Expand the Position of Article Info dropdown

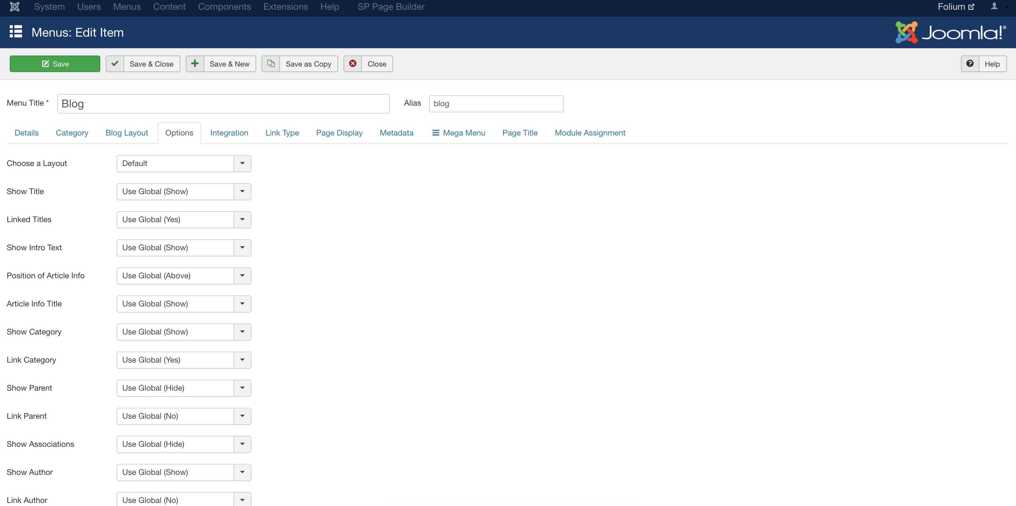pyautogui.click(x=242, y=276)
